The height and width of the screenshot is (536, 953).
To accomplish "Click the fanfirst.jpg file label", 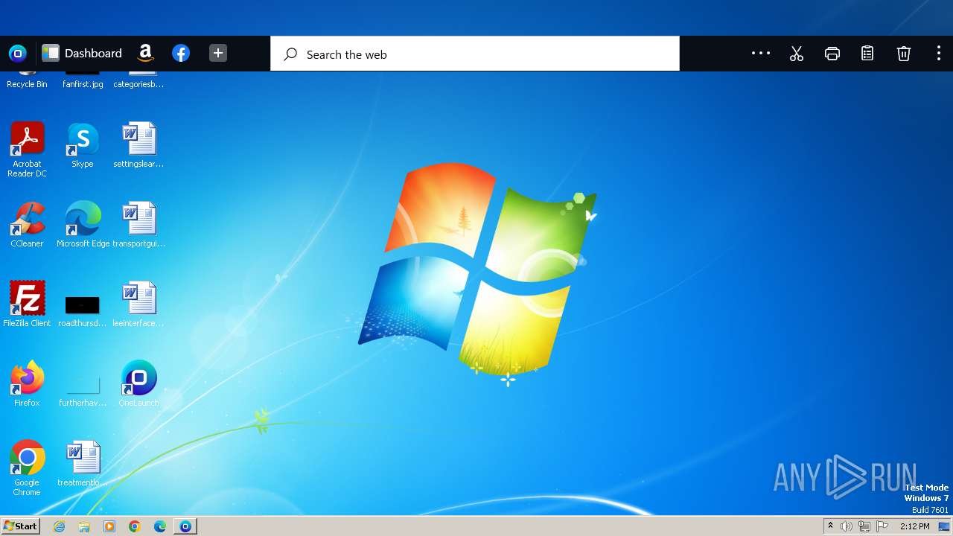I will 83,84.
